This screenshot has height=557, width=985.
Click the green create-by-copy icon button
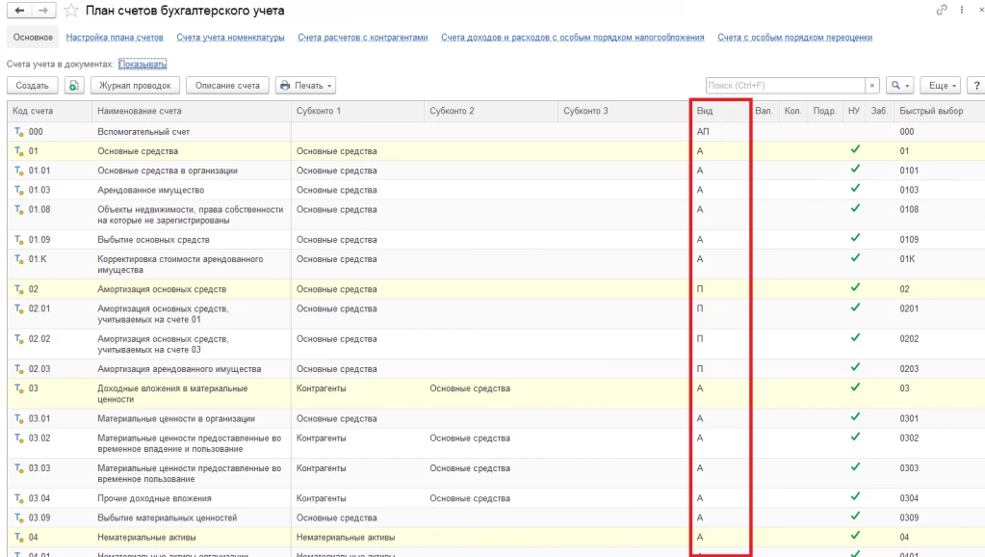point(74,86)
